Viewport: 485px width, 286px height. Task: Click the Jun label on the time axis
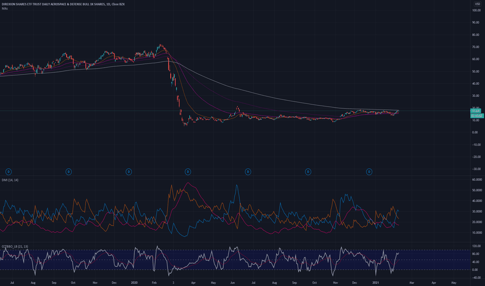tap(233, 282)
